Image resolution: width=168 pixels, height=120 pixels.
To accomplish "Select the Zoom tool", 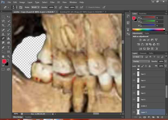I will point(8,56).
